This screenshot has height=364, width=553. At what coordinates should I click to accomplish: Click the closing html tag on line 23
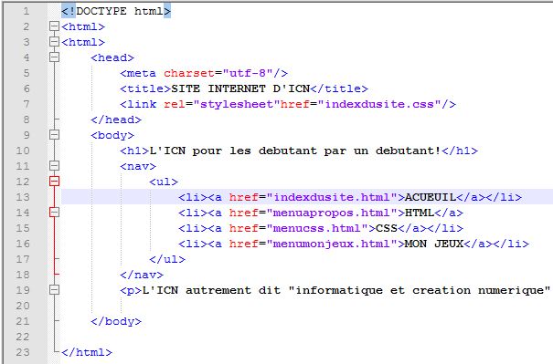tap(87, 352)
